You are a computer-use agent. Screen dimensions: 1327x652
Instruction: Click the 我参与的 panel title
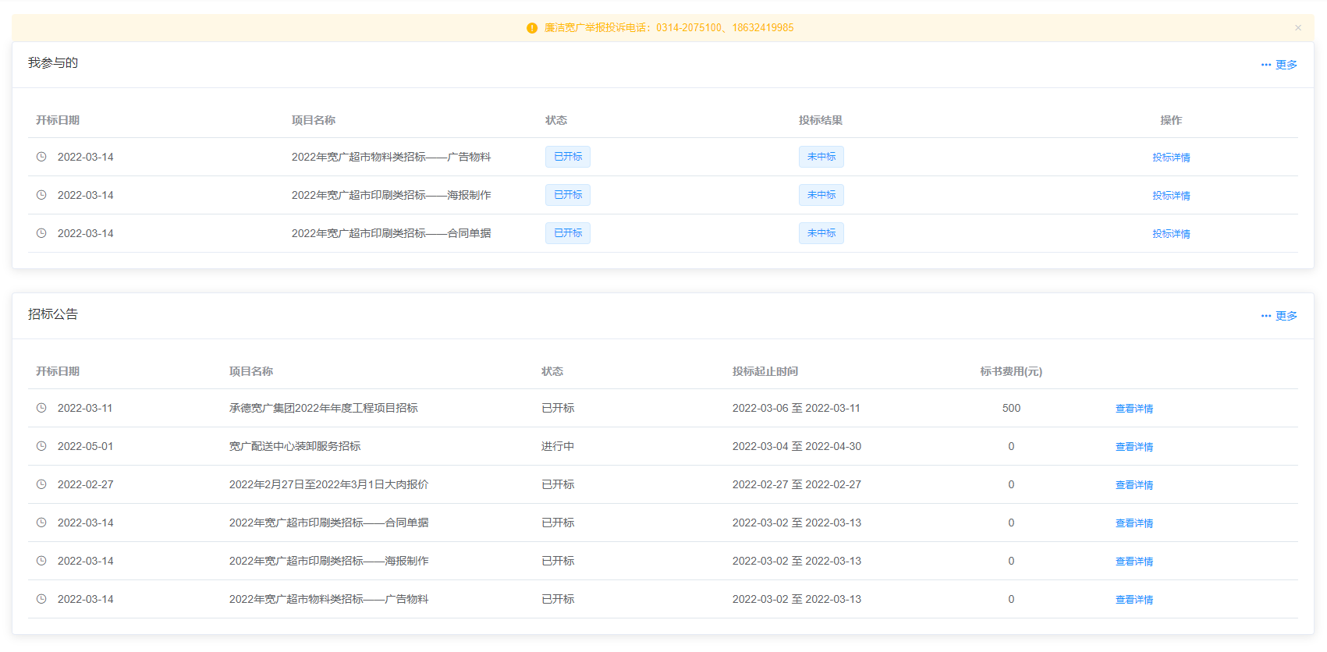click(53, 63)
